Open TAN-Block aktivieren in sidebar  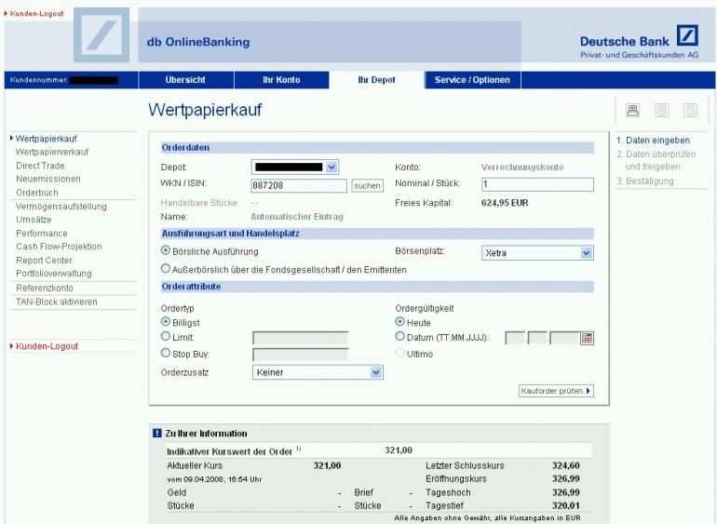pos(56,302)
